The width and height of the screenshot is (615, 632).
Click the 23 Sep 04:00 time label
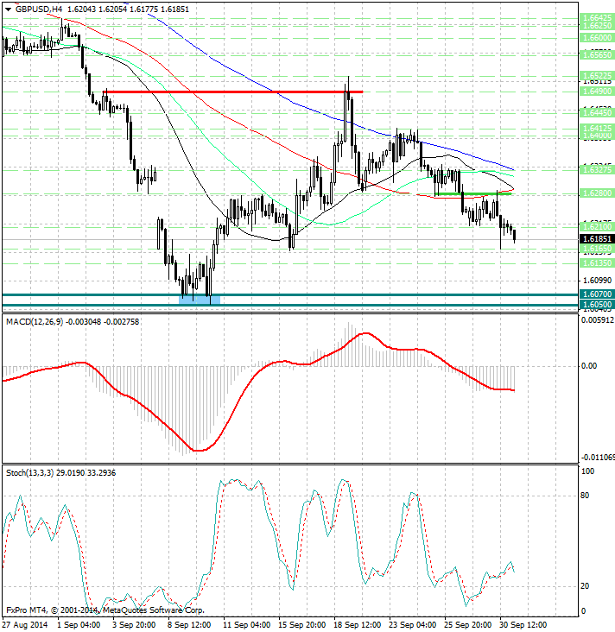(412, 625)
